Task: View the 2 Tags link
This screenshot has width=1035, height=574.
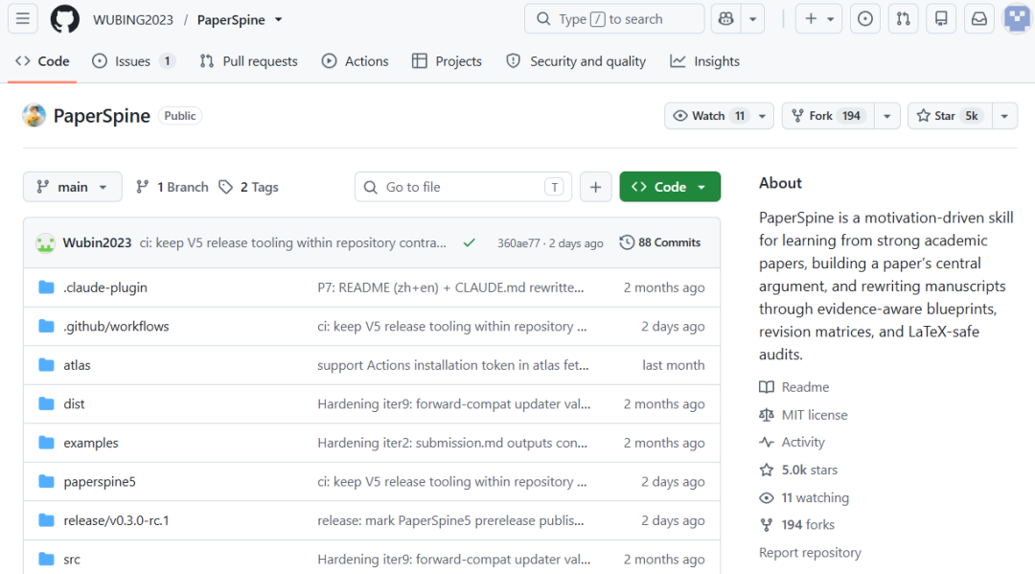Action: [249, 187]
